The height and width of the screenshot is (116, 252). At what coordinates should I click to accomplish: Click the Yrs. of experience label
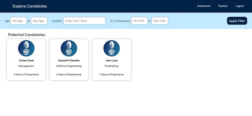click(120, 21)
